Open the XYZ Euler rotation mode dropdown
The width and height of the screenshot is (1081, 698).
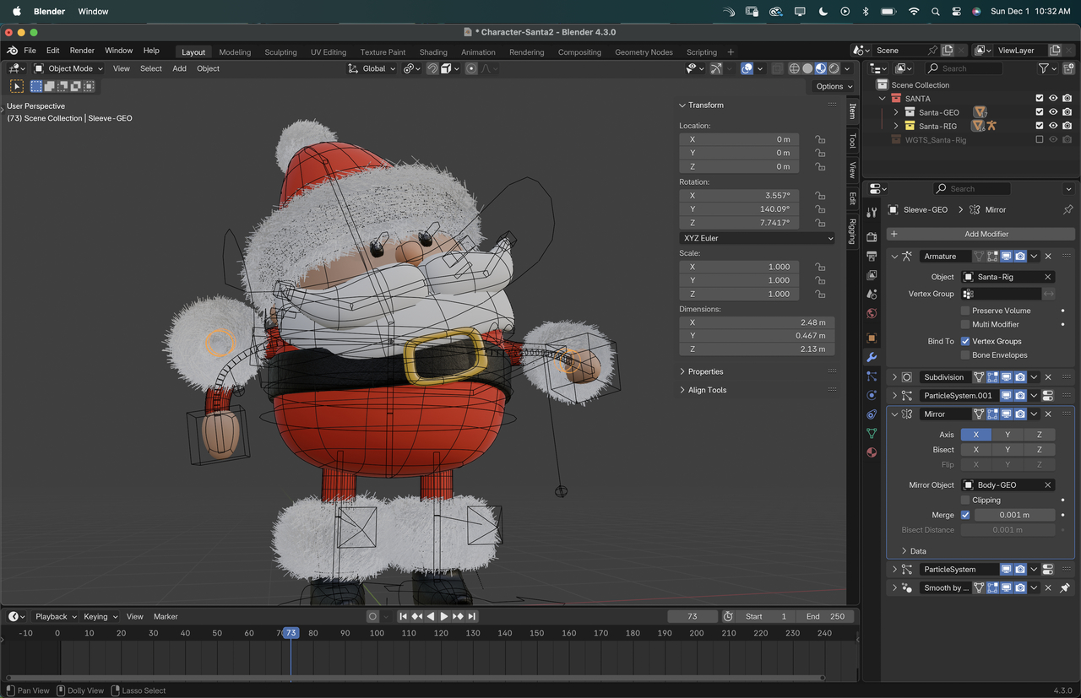pos(757,238)
